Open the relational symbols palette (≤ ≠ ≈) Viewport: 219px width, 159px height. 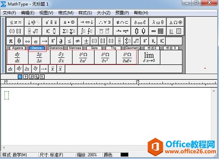click(x=15, y=22)
